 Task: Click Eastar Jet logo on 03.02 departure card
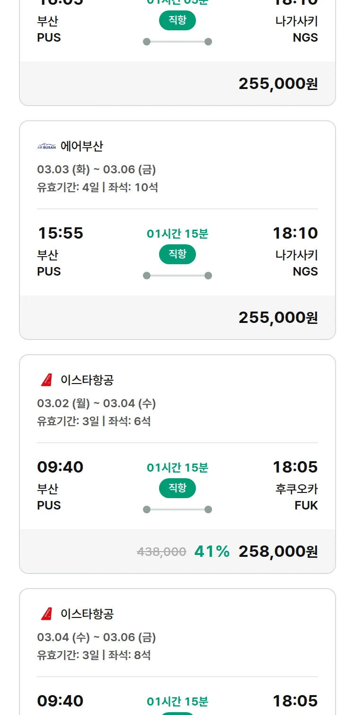[46, 380]
